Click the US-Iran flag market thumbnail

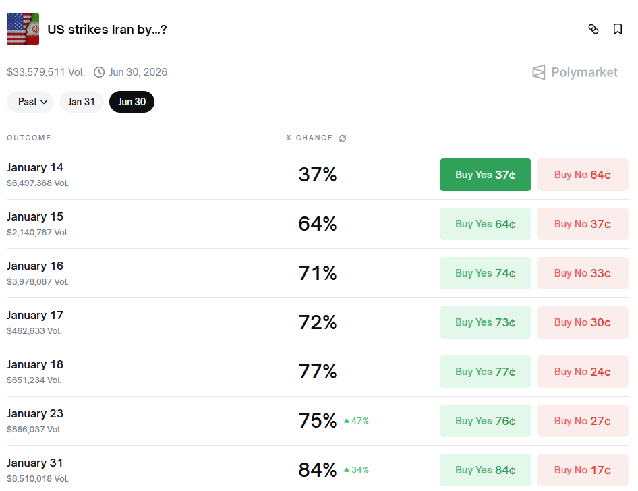pyautogui.click(x=23, y=29)
